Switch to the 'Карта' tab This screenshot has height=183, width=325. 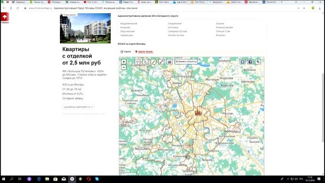point(126,52)
